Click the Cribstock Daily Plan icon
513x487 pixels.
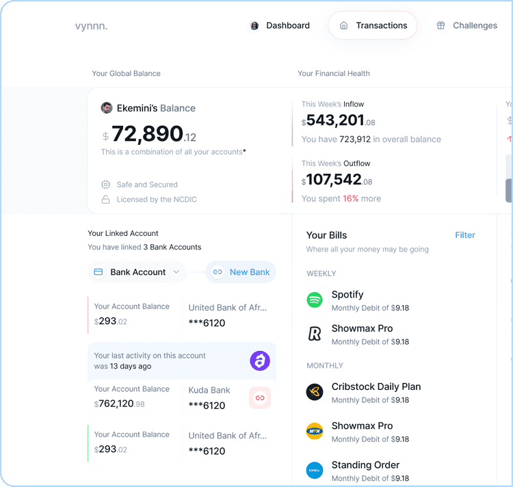click(315, 392)
